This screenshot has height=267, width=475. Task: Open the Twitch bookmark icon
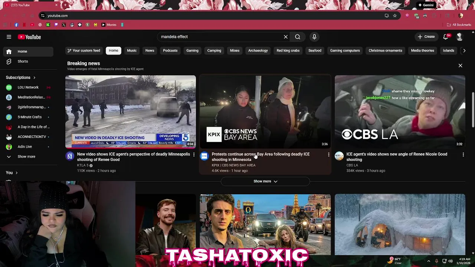pyautogui.click(x=56, y=25)
